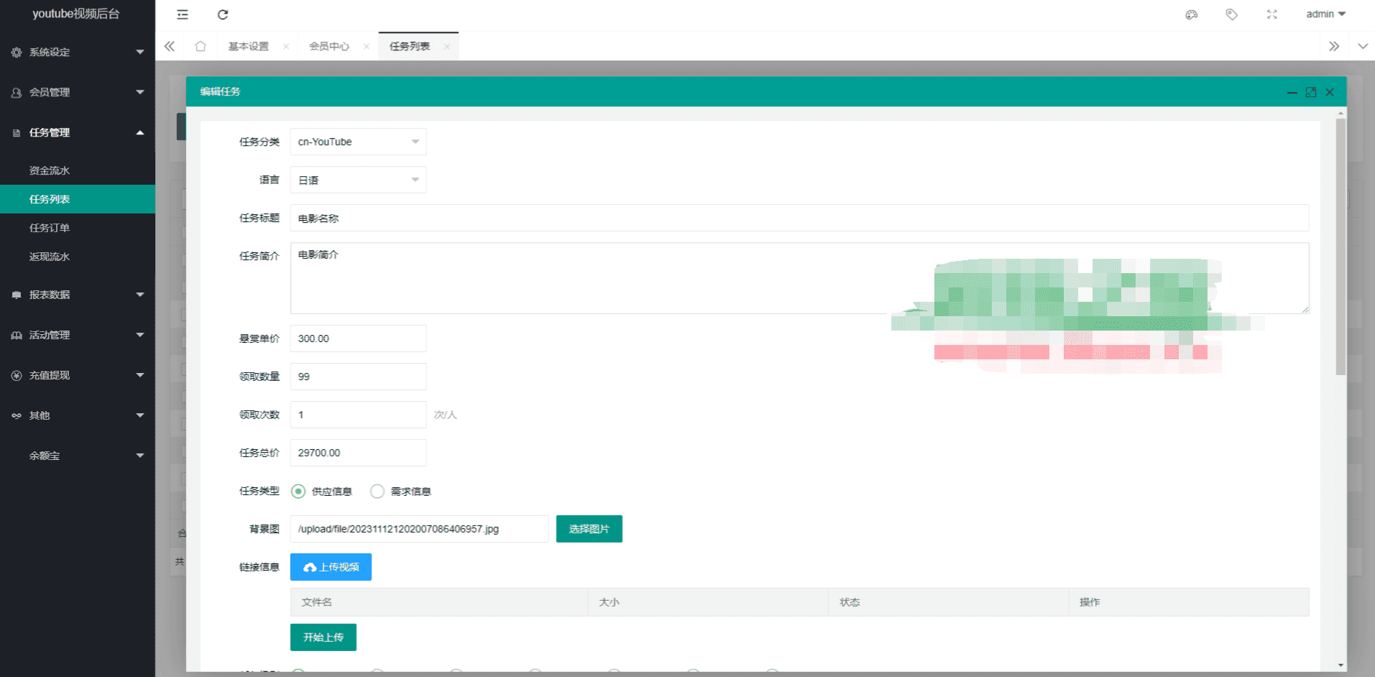Open the 语言 dropdown showing 日语

358,180
